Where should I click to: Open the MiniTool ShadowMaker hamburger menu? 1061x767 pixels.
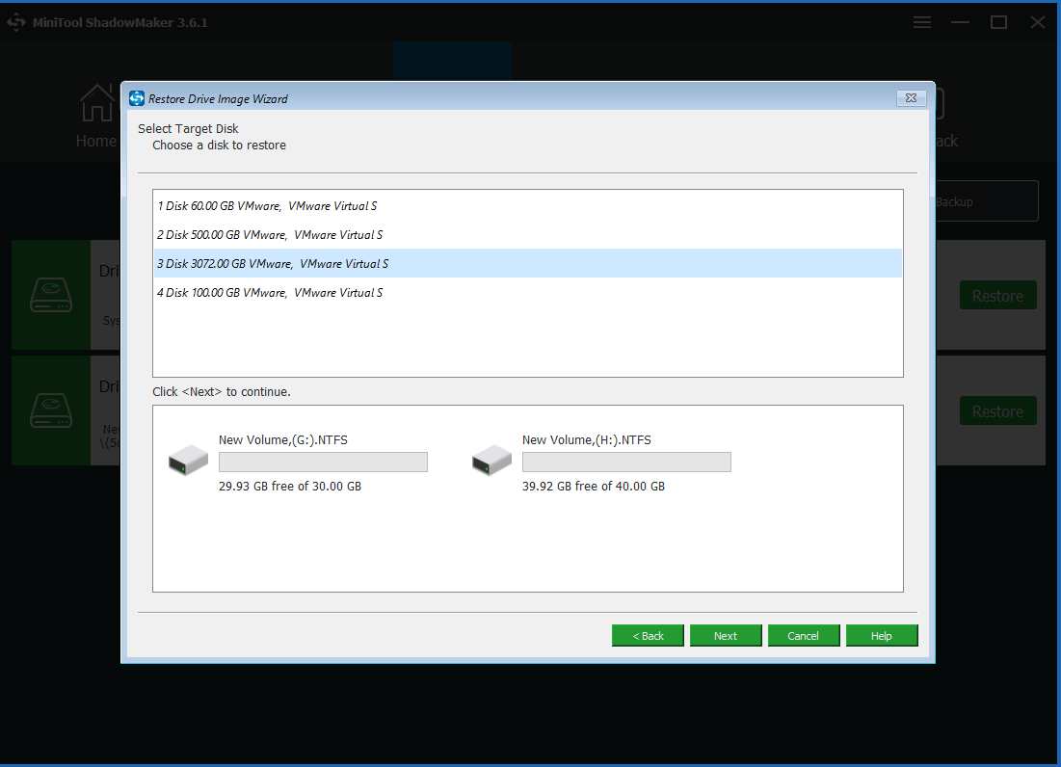click(x=921, y=22)
